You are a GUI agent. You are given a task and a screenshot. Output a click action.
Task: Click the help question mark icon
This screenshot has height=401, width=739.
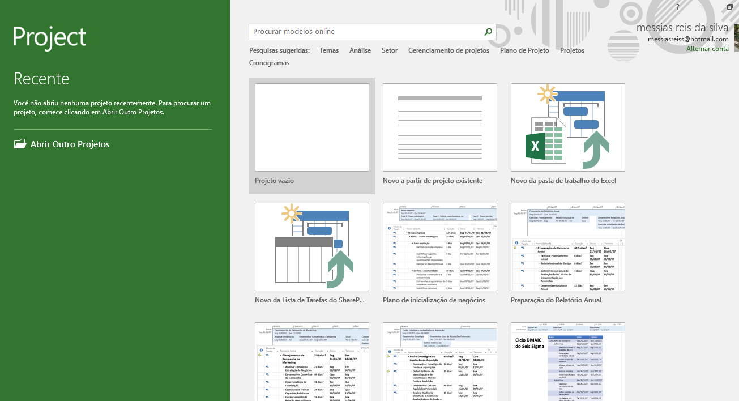pos(677,7)
